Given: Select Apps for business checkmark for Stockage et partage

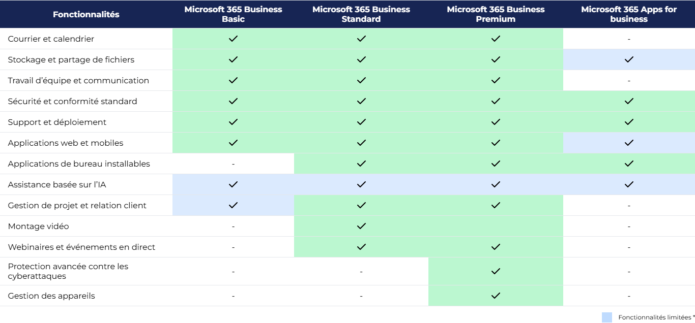Looking at the screenshot, I should 629,59.
